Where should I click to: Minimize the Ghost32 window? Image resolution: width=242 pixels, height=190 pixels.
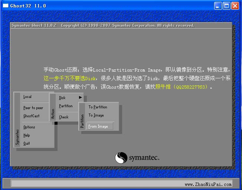point(218,6)
